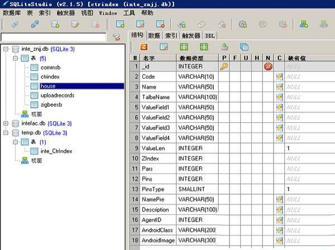Click the collation icon on the NamePre row

click(279, 199)
